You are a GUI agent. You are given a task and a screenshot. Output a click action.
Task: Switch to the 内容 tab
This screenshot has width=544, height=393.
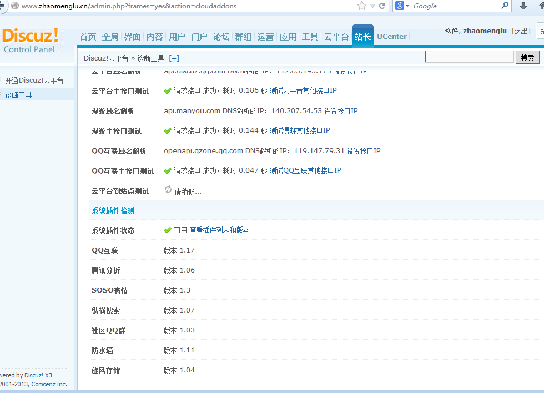pyautogui.click(x=155, y=37)
